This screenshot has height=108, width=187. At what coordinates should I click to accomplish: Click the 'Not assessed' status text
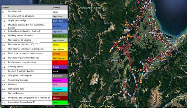tap(14, 11)
